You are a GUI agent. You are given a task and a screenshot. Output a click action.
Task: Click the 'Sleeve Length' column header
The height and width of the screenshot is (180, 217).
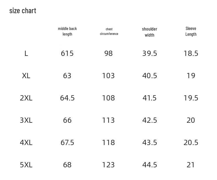tap(191, 31)
